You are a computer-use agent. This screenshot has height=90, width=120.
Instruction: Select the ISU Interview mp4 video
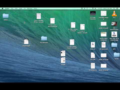pyautogui.click(x=114, y=24)
